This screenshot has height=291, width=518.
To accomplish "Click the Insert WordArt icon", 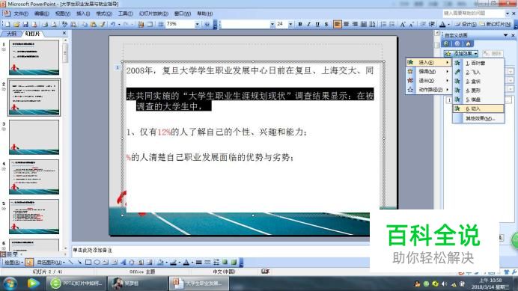I will pos(123,263).
